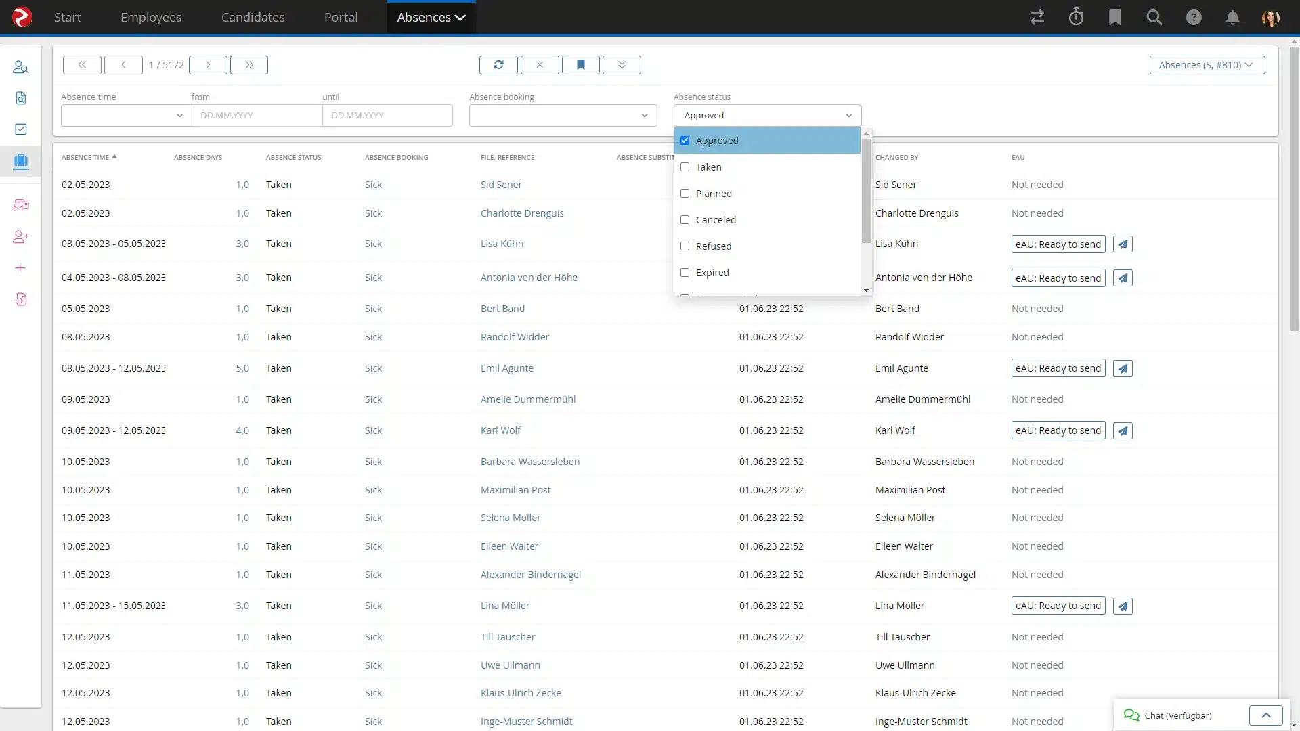This screenshot has height=731, width=1300.
Task: Open the checklist tasks sidebar icon
Action: point(20,129)
